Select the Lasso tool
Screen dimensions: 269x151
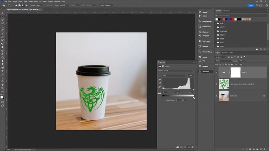tap(3, 20)
